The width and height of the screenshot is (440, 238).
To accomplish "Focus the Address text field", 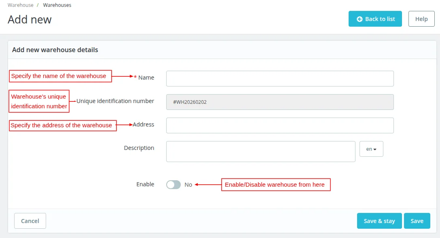I will point(280,125).
